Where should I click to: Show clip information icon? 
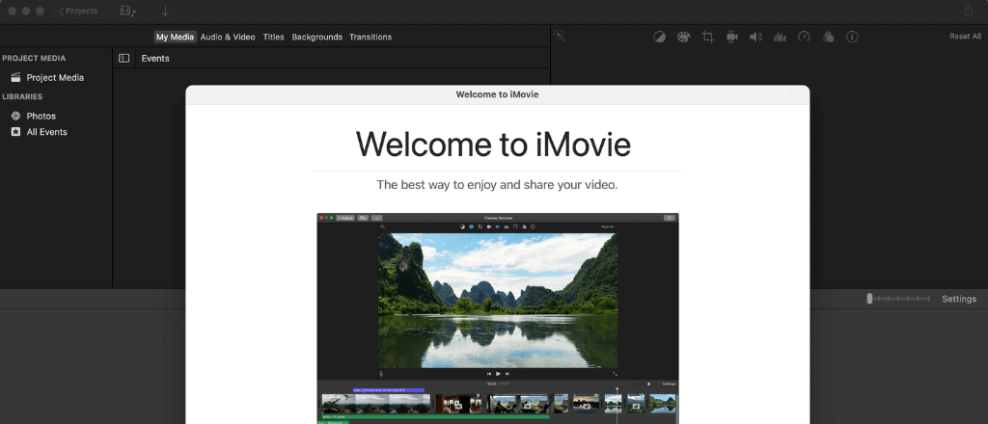(x=852, y=38)
